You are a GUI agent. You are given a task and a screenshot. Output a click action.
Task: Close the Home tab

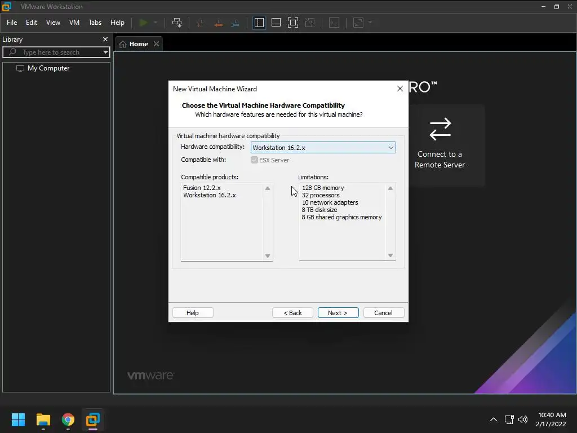pos(157,44)
